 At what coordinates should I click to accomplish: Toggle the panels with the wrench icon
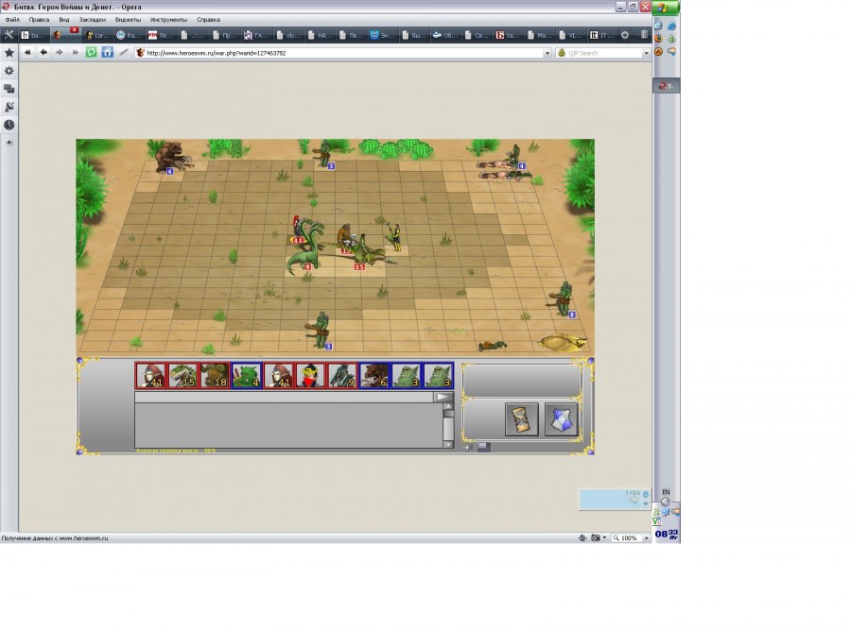[9, 35]
